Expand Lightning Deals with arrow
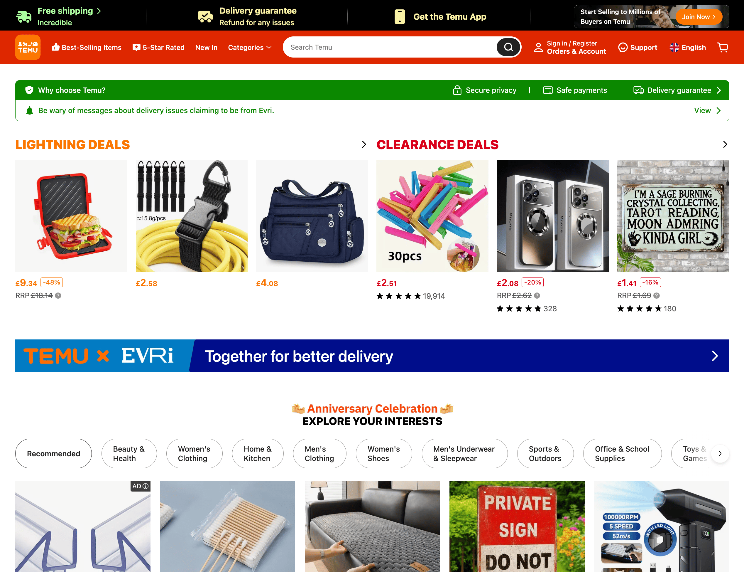The height and width of the screenshot is (572, 744). [364, 144]
